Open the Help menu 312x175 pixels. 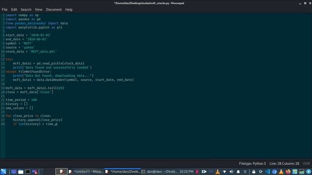69,10
